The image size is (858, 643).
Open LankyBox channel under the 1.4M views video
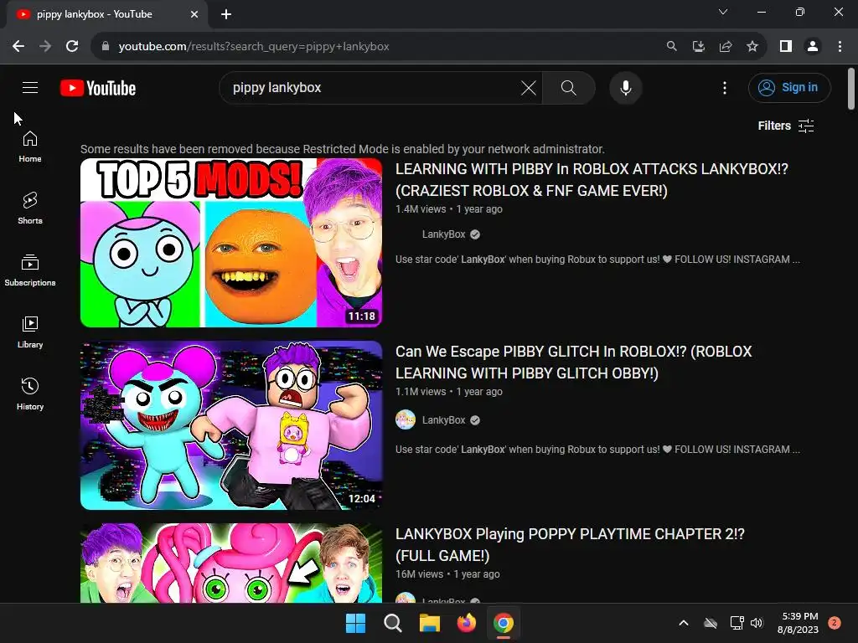click(x=444, y=234)
